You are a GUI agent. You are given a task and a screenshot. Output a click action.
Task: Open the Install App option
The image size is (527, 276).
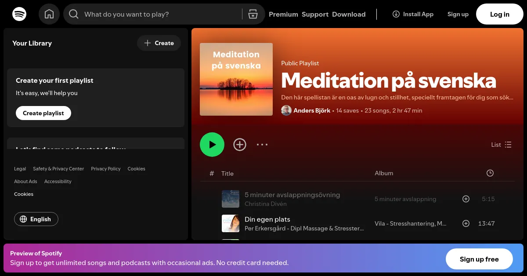click(412, 14)
